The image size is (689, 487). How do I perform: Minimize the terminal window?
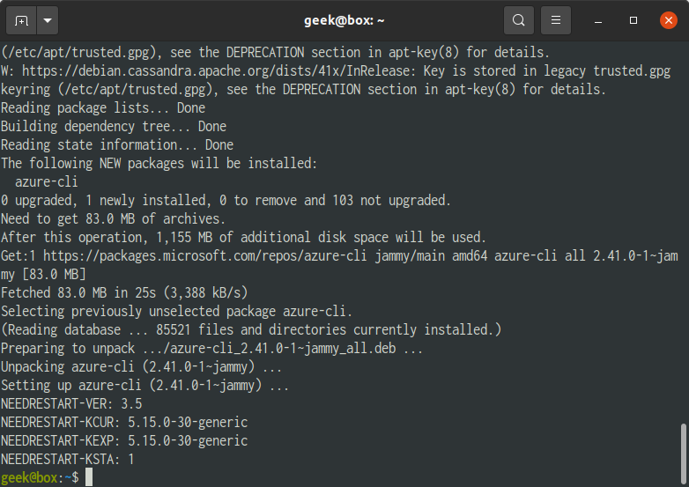click(598, 20)
